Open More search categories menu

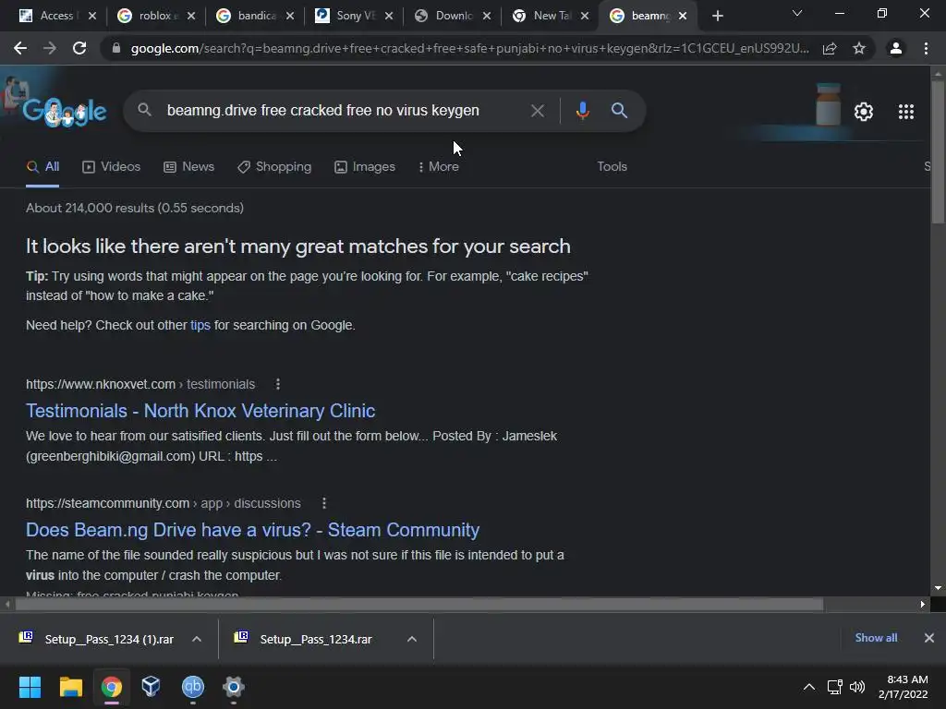tap(439, 166)
